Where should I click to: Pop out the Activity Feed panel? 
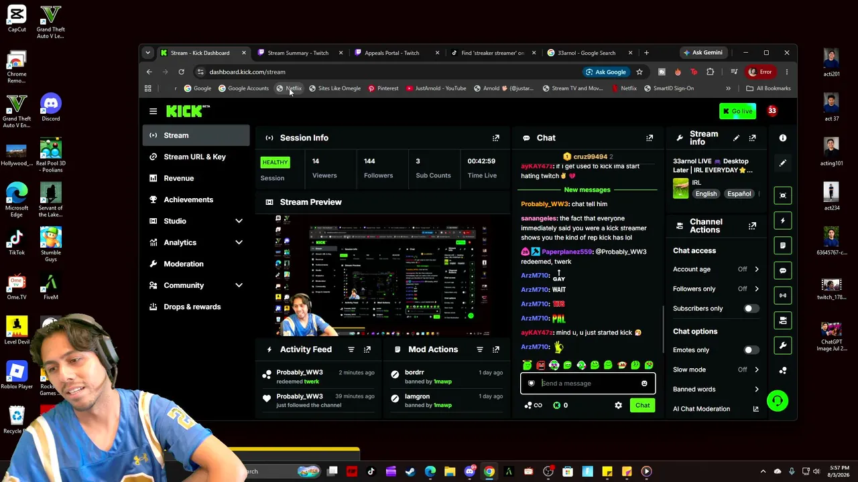(367, 349)
